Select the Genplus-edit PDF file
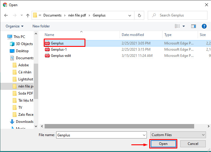 click(x=61, y=56)
